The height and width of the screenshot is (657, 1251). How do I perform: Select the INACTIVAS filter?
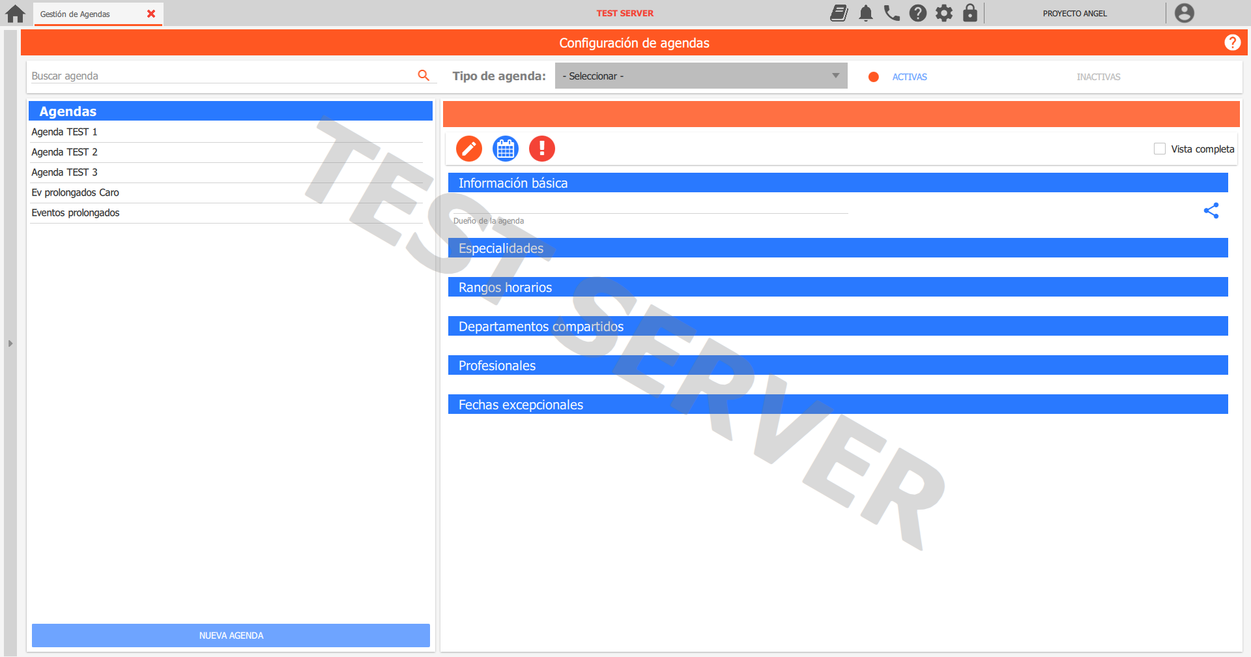point(1099,77)
